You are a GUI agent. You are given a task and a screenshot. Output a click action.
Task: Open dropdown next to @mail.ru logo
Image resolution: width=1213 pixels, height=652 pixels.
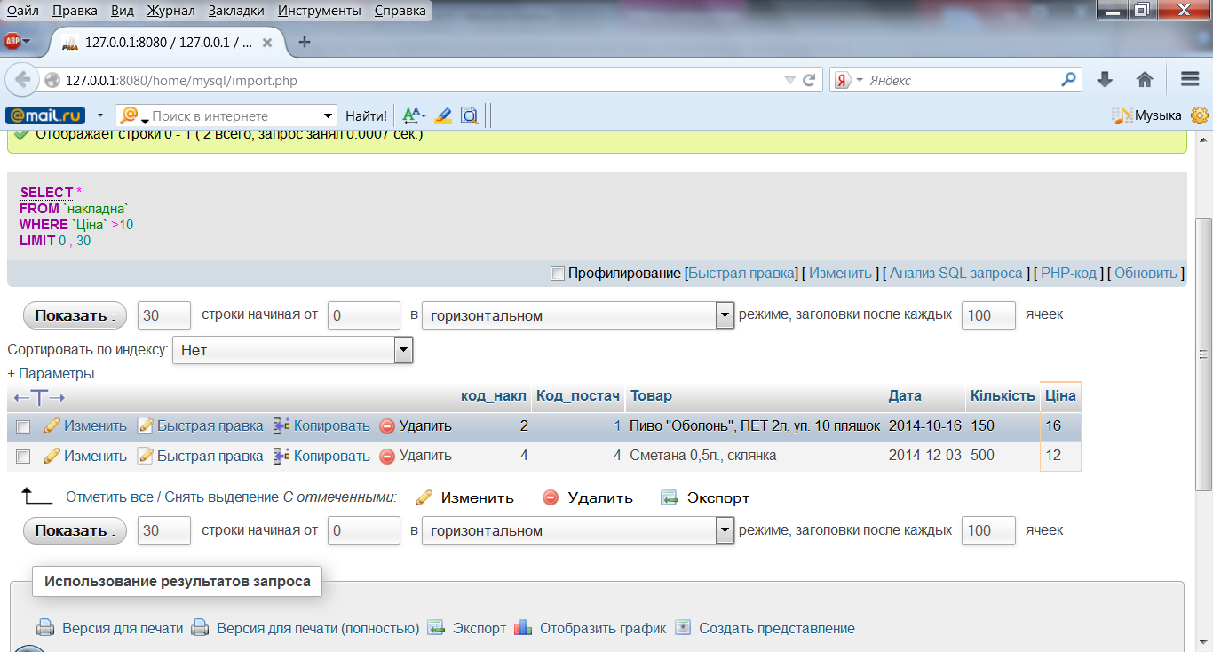(x=99, y=115)
